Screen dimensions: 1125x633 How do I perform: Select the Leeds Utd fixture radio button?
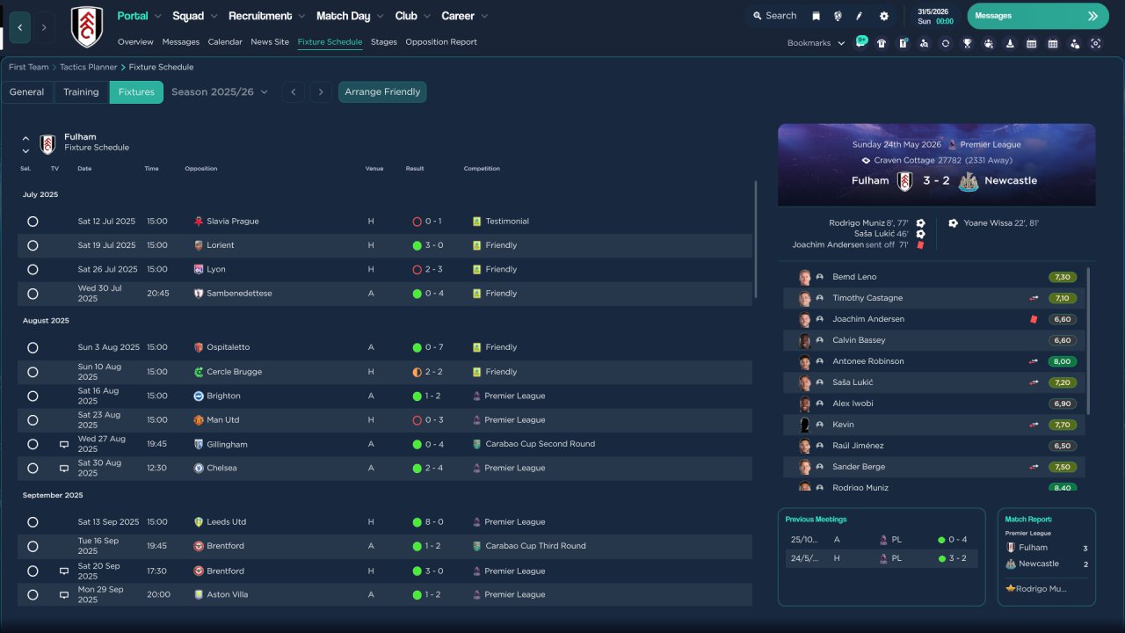pyautogui.click(x=33, y=522)
